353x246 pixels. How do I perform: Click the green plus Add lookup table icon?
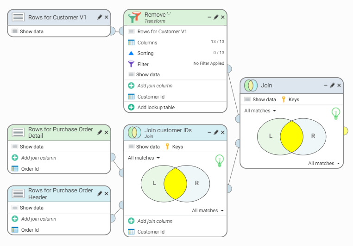tap(131, 107)
